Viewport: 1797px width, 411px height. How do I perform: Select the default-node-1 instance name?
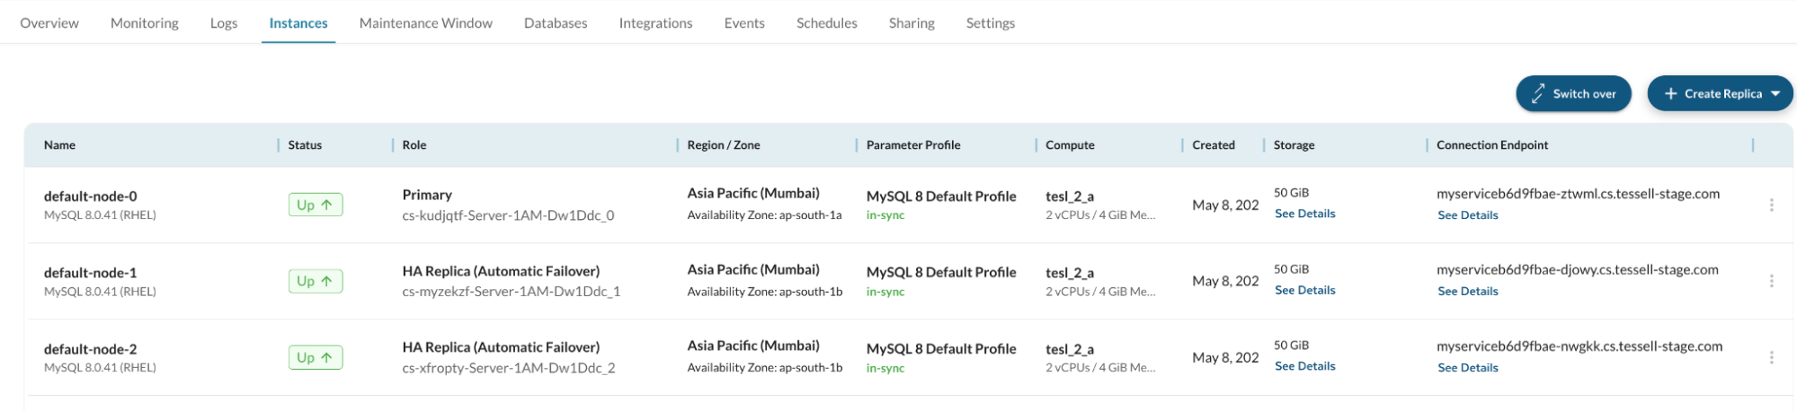90,273
